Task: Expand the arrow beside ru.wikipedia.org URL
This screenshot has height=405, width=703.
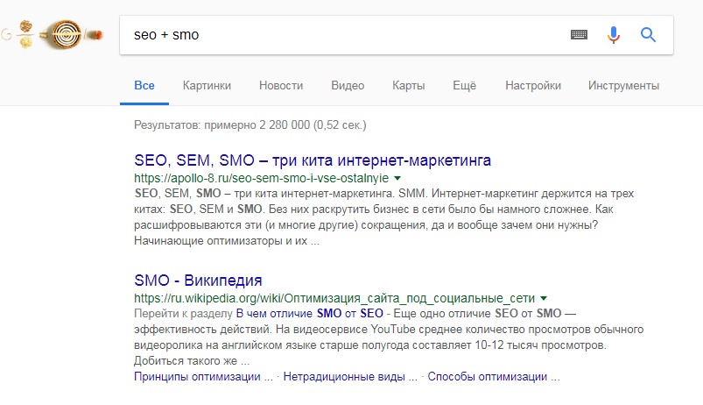Action: tap(544, 298)
